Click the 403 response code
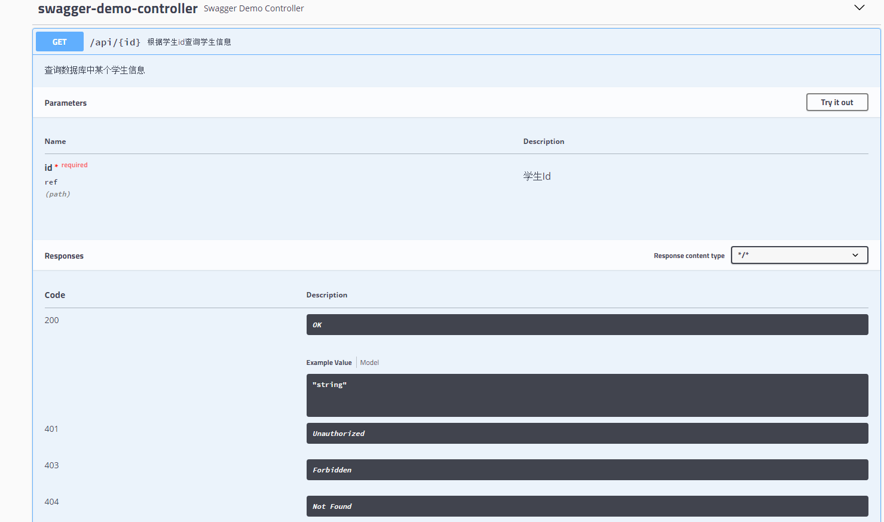Screen dimensions: 884x522 pos(52,465)
